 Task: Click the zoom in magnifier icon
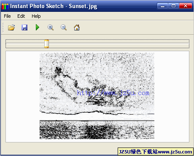(51, 27)
